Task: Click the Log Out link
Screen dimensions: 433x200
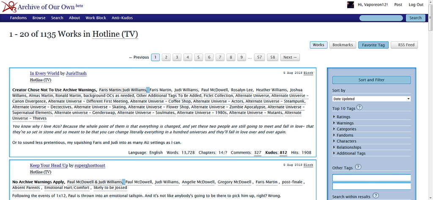Action: [x=416, y=5]
